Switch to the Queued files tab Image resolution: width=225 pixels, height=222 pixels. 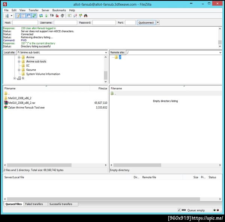[x=13, y=204]
